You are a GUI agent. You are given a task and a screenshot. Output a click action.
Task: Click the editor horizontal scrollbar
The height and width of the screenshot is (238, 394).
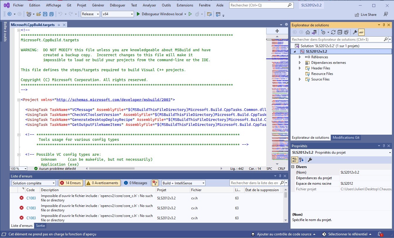pos(111,169)
